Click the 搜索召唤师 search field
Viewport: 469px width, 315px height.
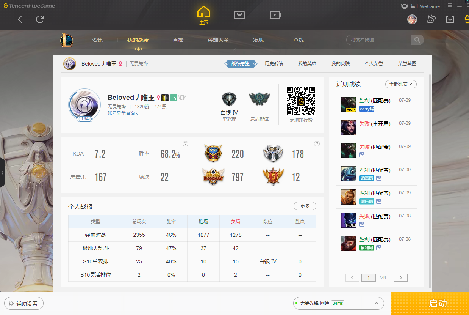point(379,40)
